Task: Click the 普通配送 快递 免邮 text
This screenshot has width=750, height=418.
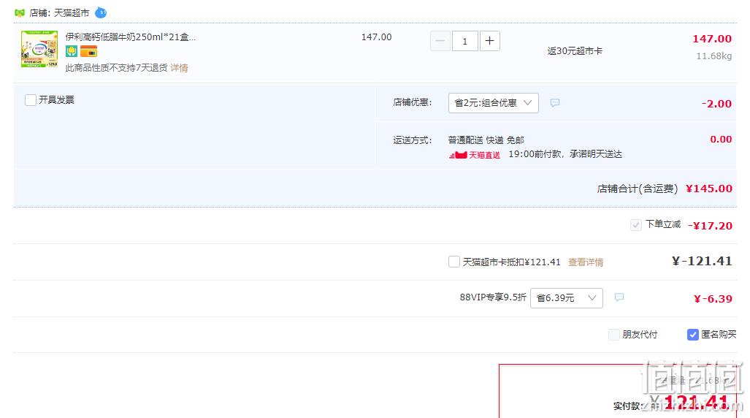Action: click(486, 140)
